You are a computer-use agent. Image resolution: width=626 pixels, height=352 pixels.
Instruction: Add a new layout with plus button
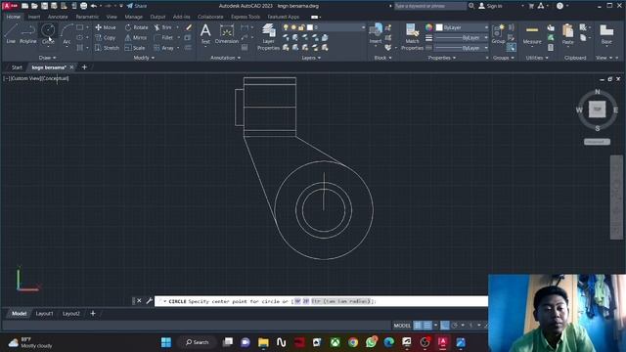pyautogui.click(x=93, y=313)
